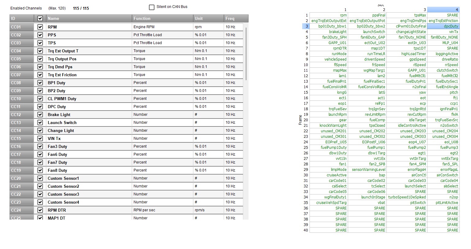
Task: Toggle the select-all checkbox in table header
Action: pyautogui.click(x=40, y=19)
